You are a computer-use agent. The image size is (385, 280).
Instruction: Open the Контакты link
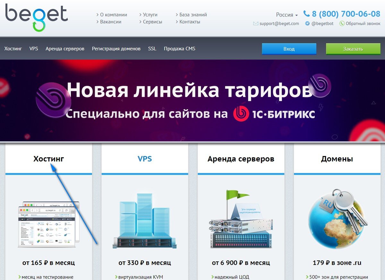click(190, 22)
